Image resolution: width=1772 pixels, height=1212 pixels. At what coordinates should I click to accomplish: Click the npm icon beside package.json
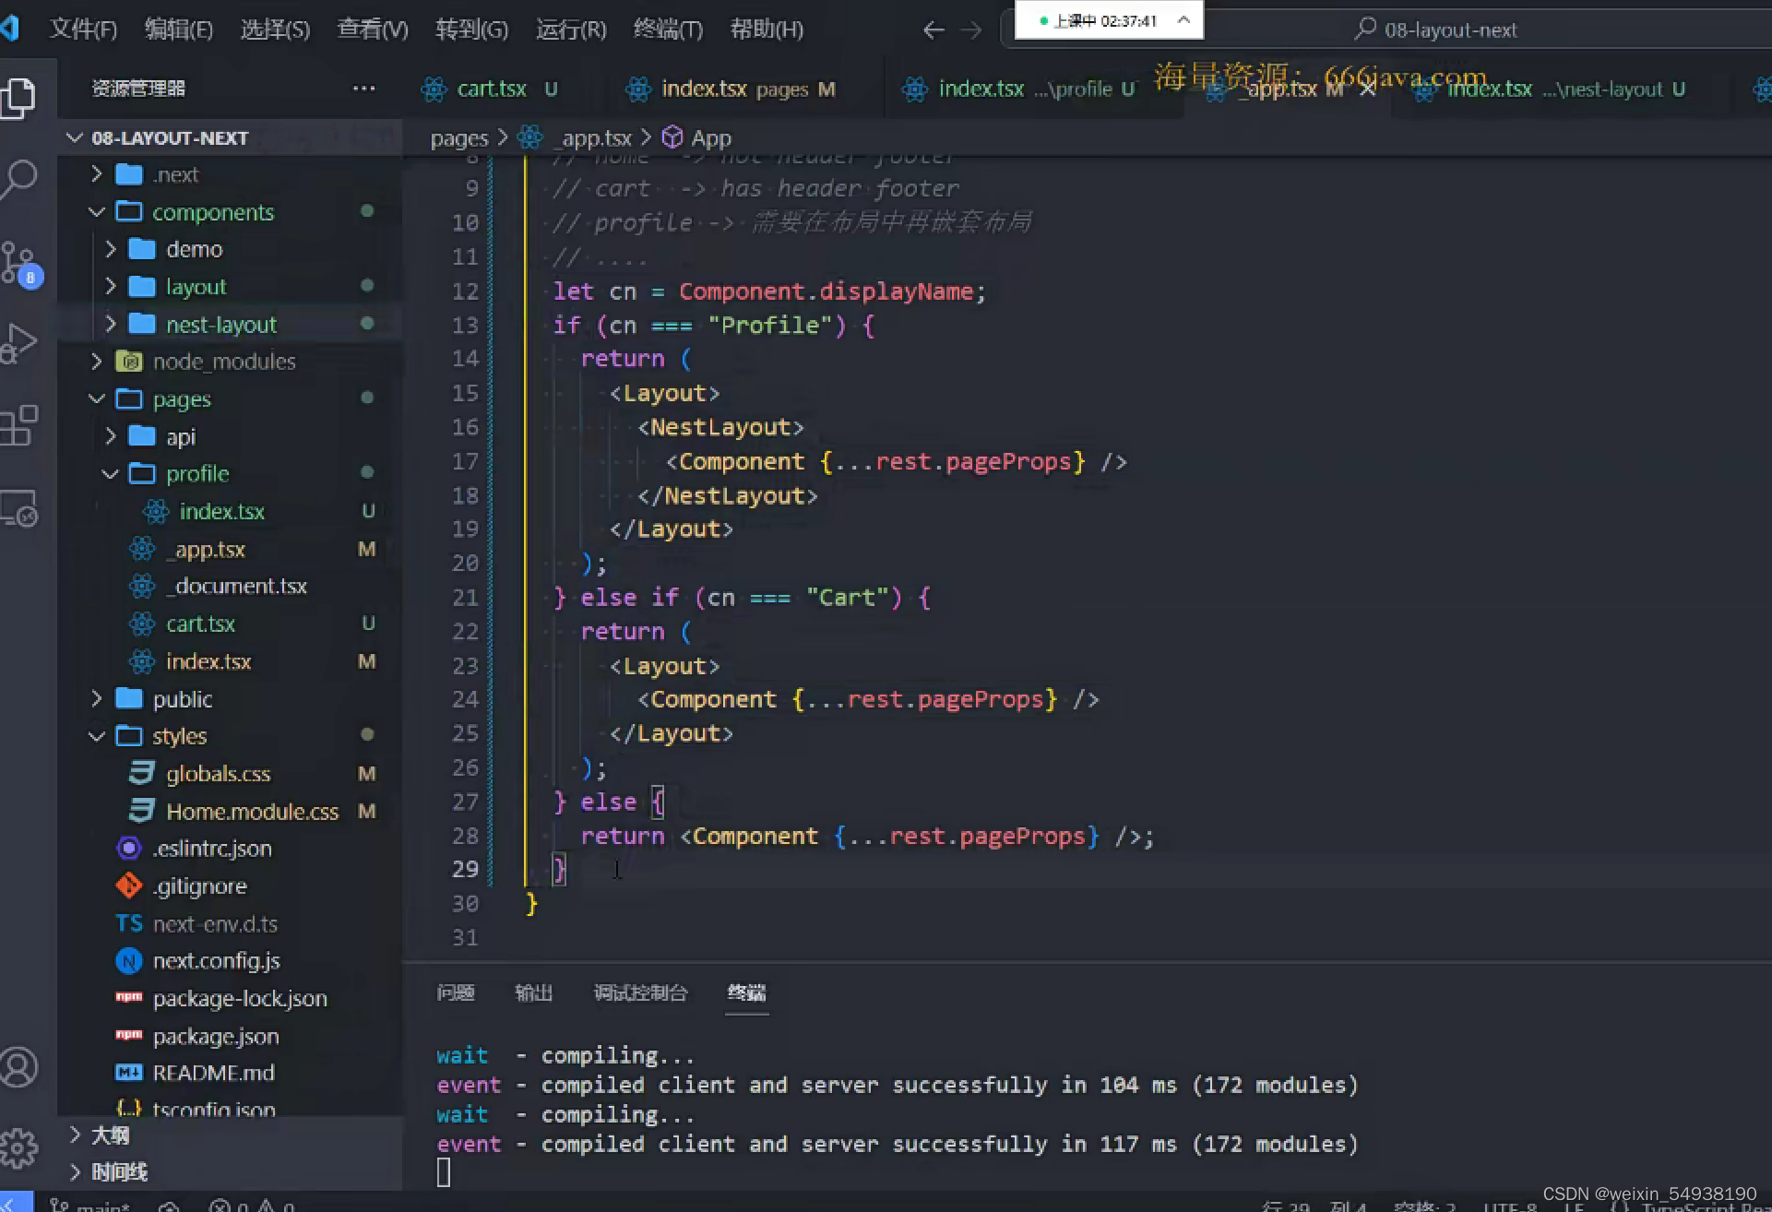coord(129,1035)
